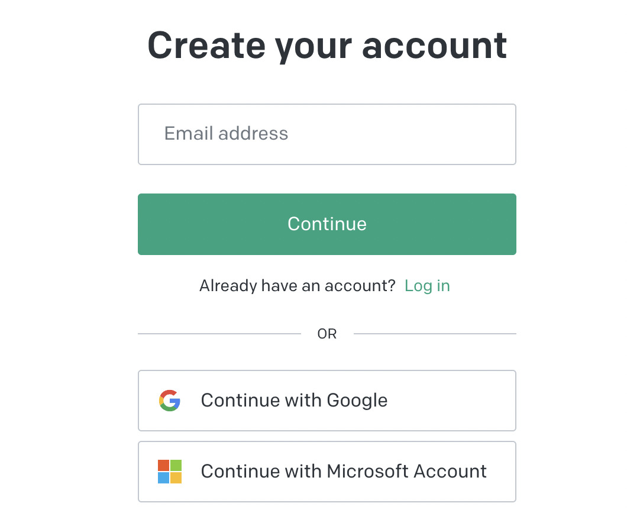The height and width of the screenshot is (516, 627).
Task: Click the Google G logo icon
Action: coord(170,401)
